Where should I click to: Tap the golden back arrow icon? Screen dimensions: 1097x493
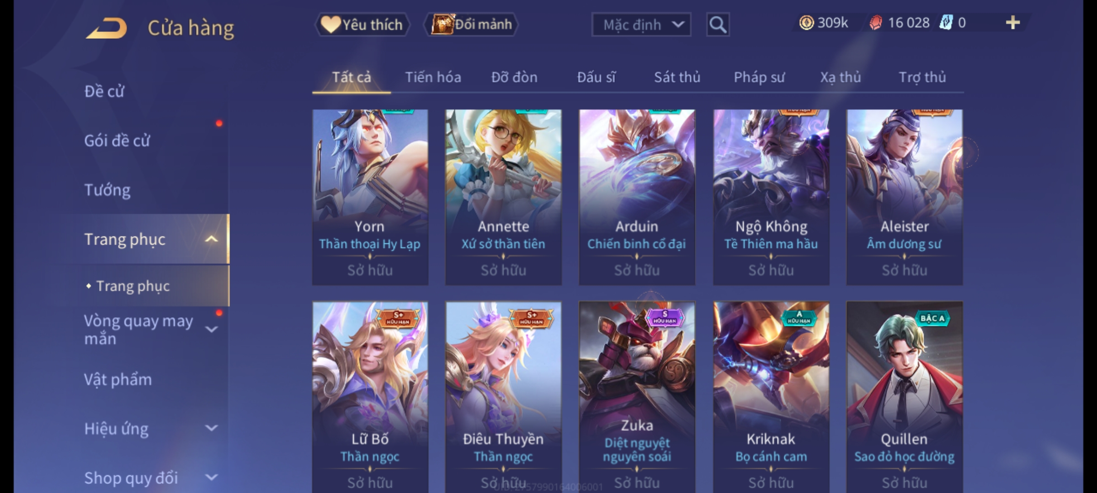point(106,28)
